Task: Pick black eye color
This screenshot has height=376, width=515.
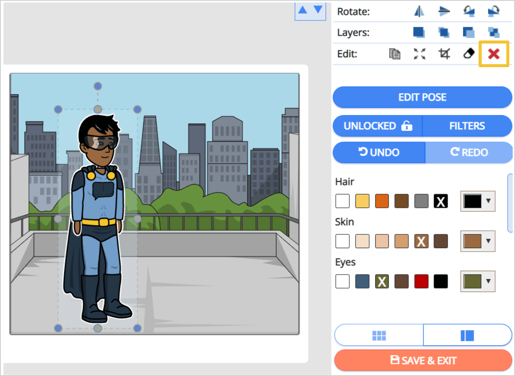Action: (x=441, y=281)
